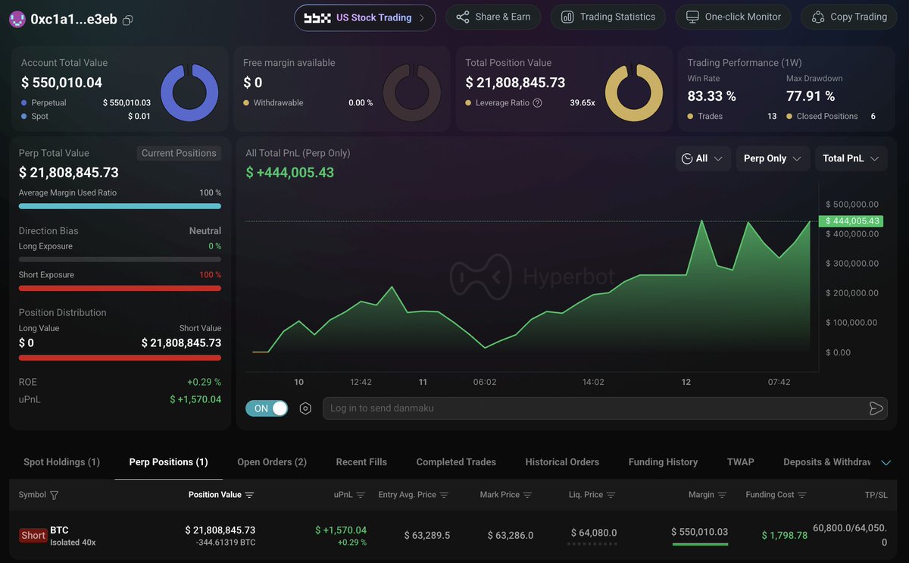Open the Historical Orders tab
The height and width of the screenshot is (563, 909).
coord(562,461)
